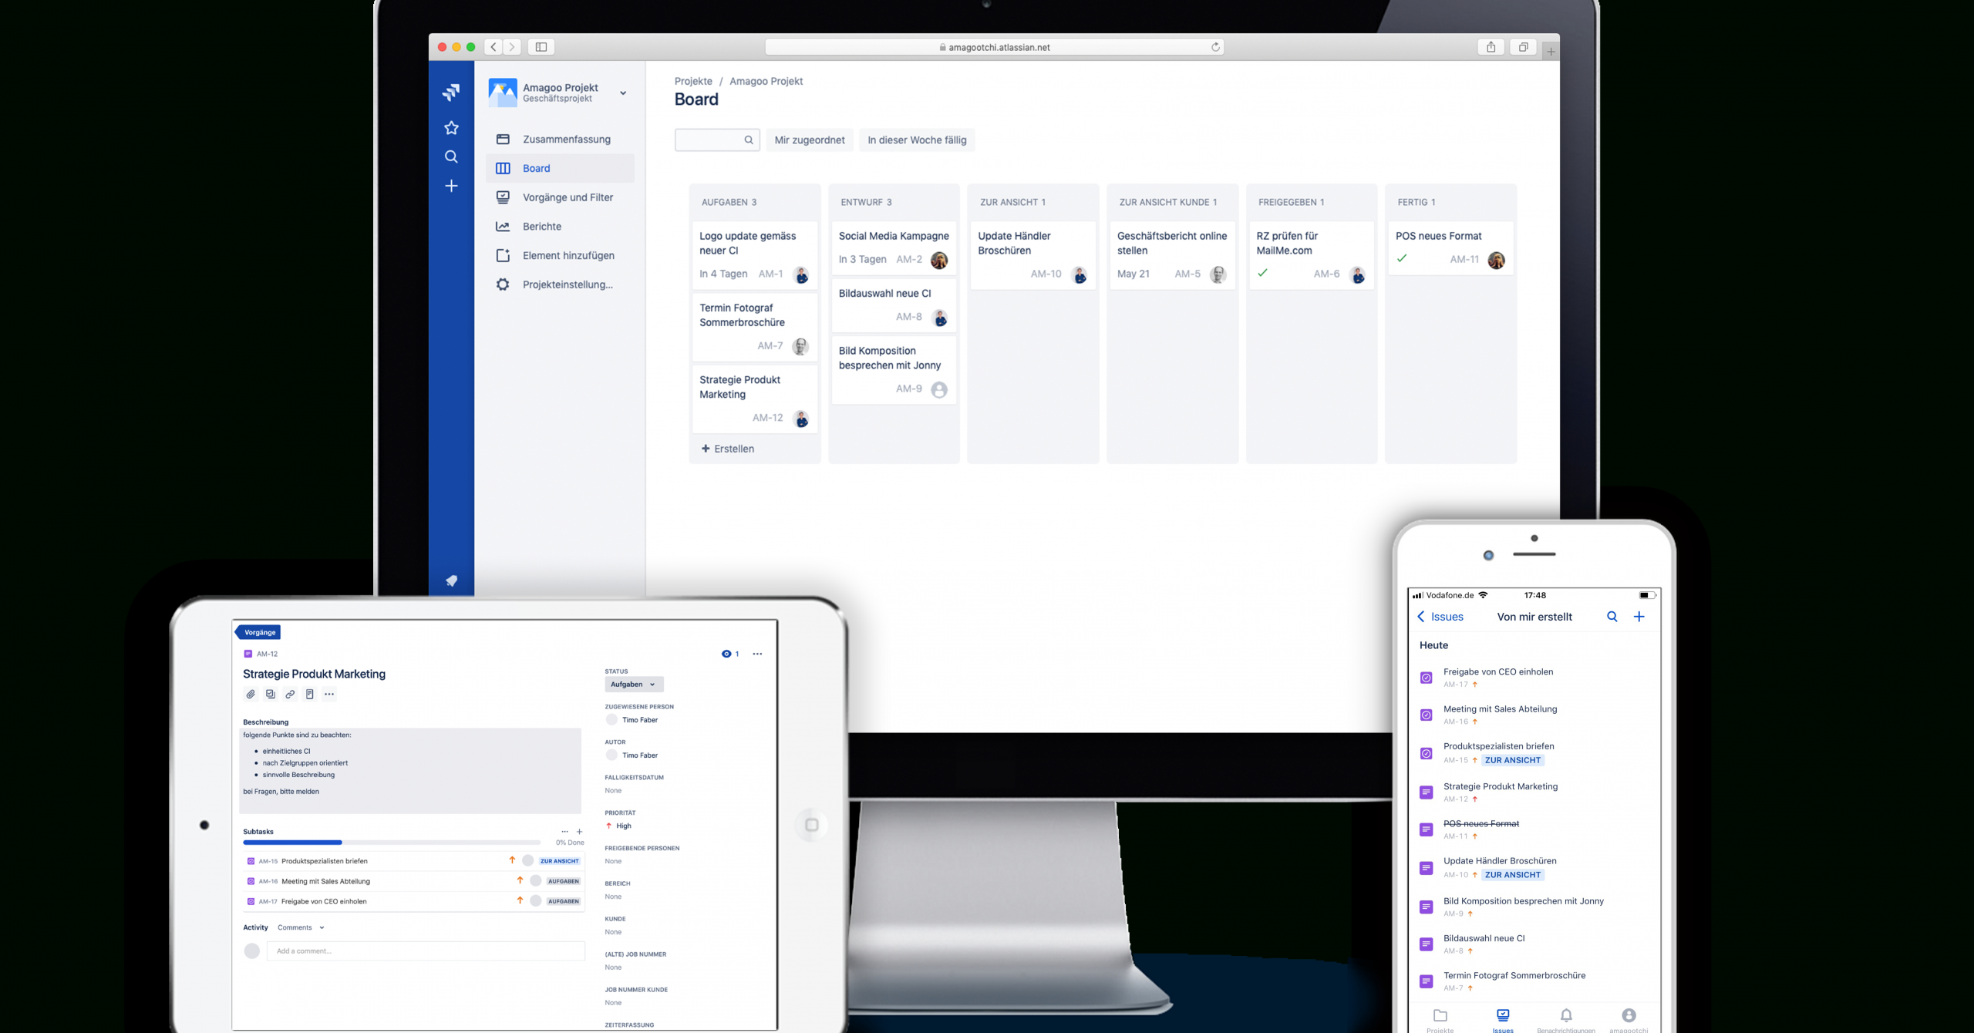Open the Projekte tab on phone

1440,1021
